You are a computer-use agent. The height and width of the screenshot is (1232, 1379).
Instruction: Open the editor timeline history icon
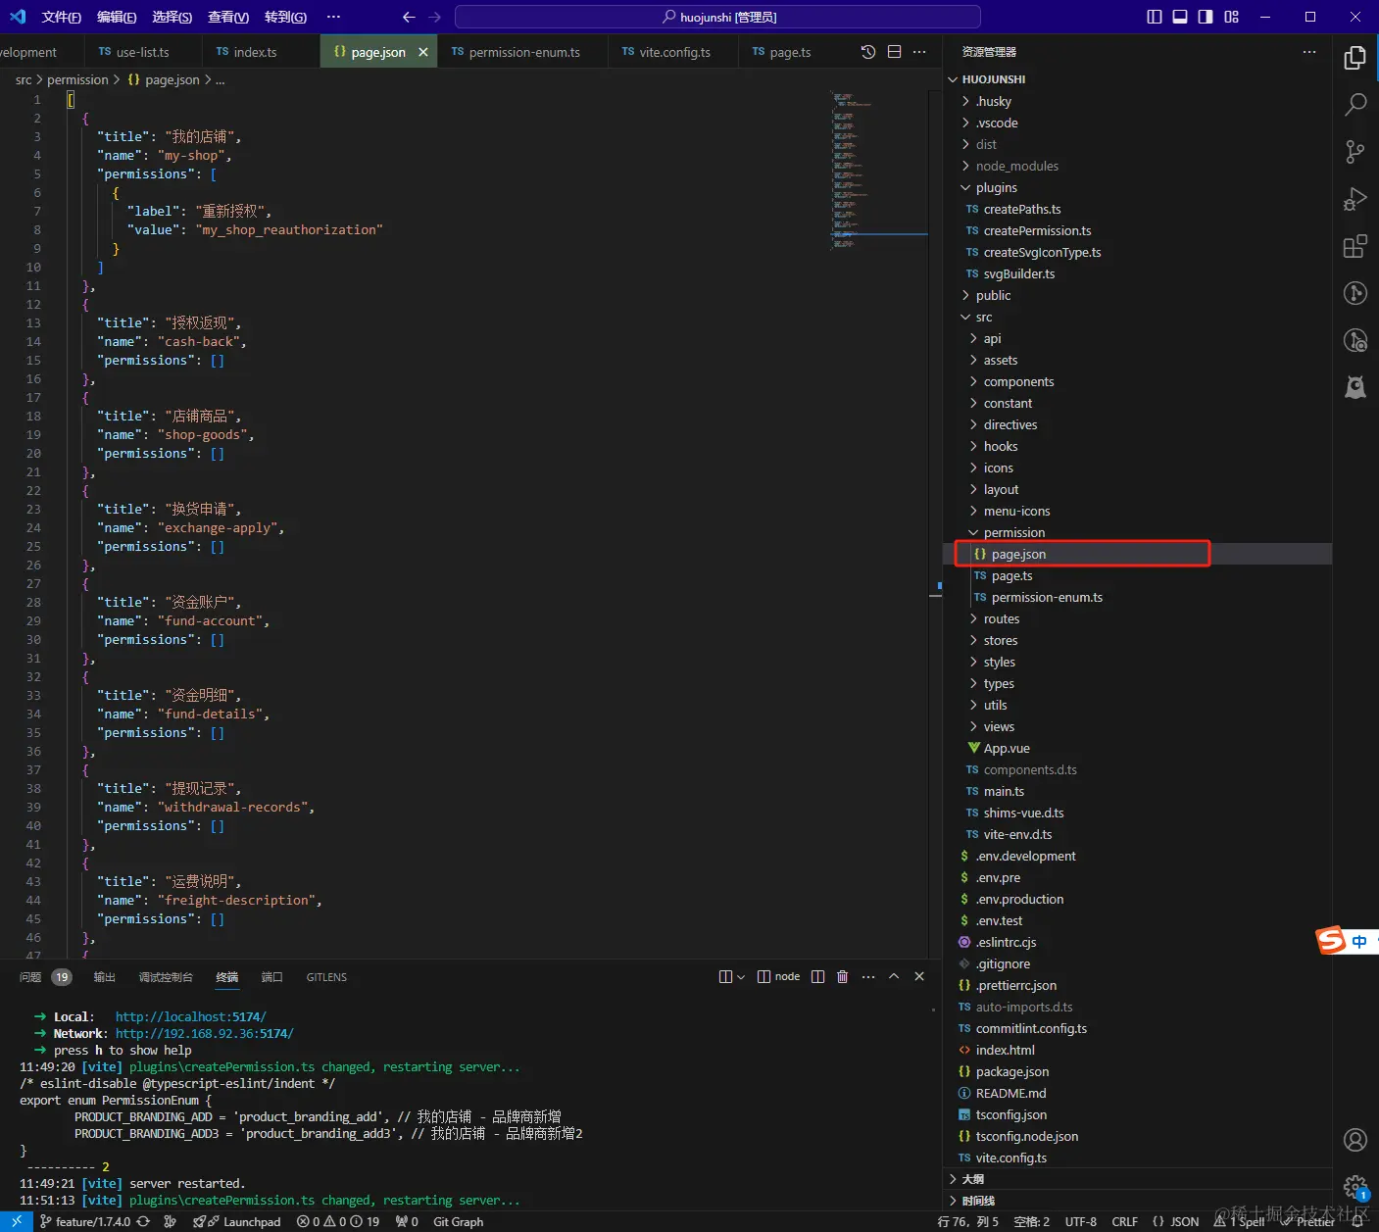(868, 52)
